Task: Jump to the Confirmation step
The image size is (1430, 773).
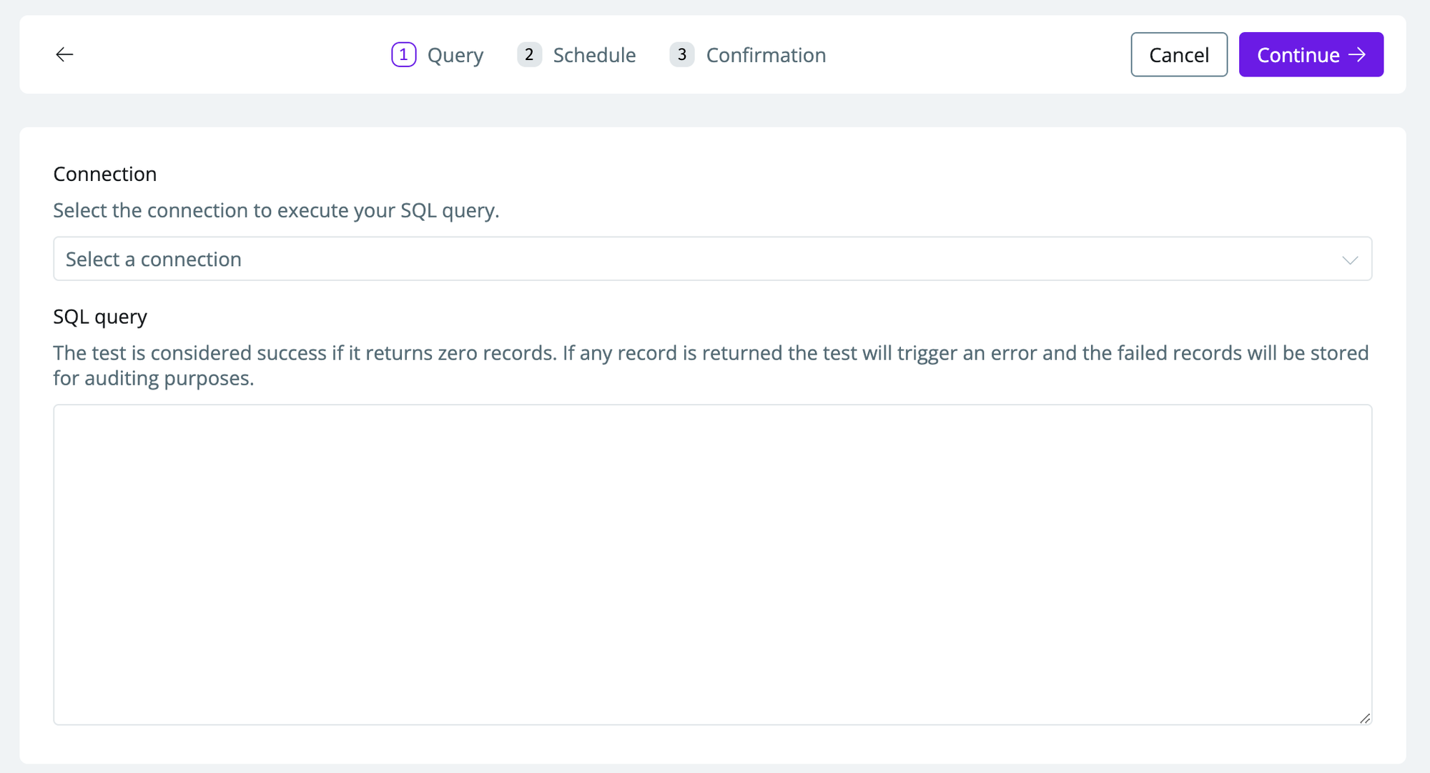Action: pos(765,55)
